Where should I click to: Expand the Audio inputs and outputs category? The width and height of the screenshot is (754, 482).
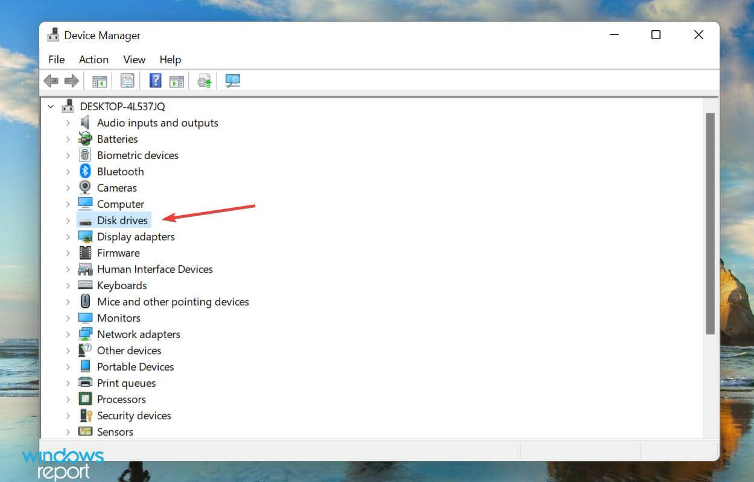point(68,122)
